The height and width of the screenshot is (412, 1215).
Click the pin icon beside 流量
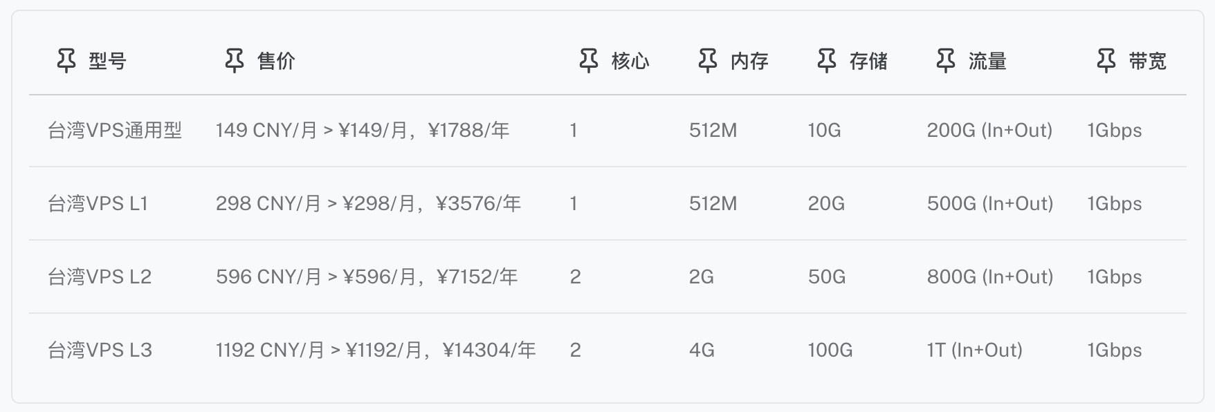[946, 61]
